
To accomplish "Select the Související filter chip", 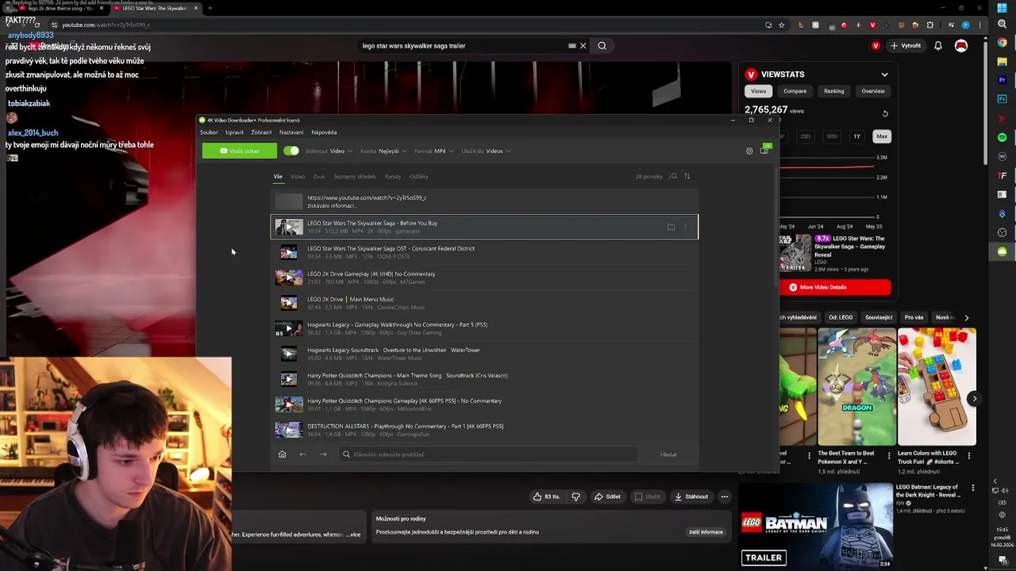I will click(x=879, y=317).
